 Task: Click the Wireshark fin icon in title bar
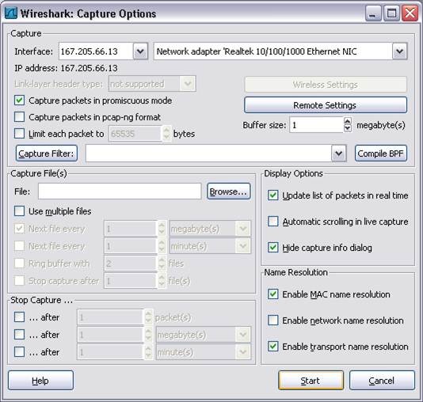(x=11, y=13)
